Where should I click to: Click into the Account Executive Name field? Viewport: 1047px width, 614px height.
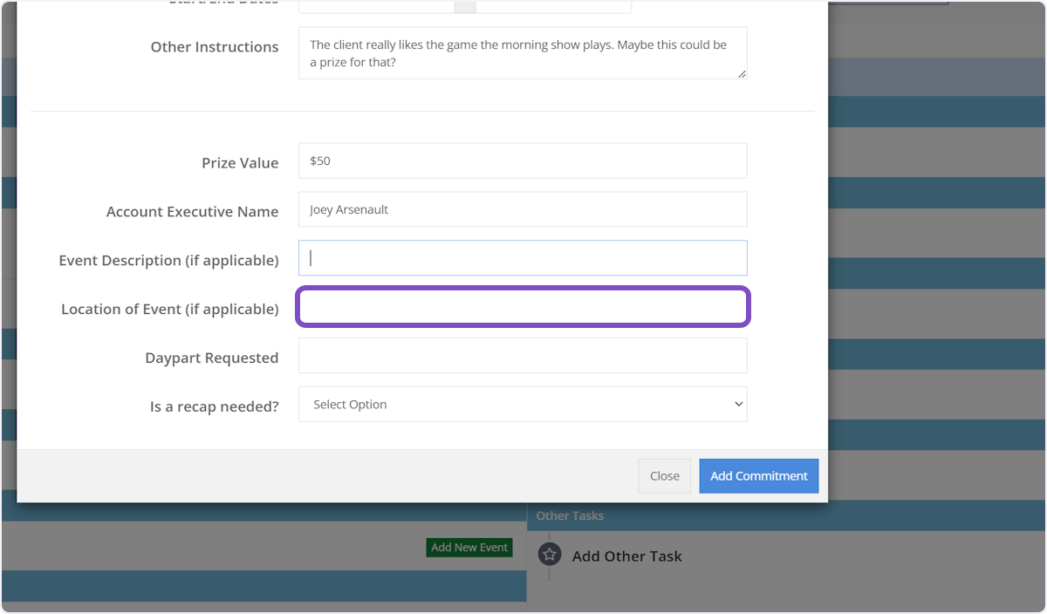522,210
